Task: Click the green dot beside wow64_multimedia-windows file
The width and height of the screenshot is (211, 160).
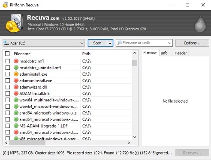Action: (x=16, y=100)
